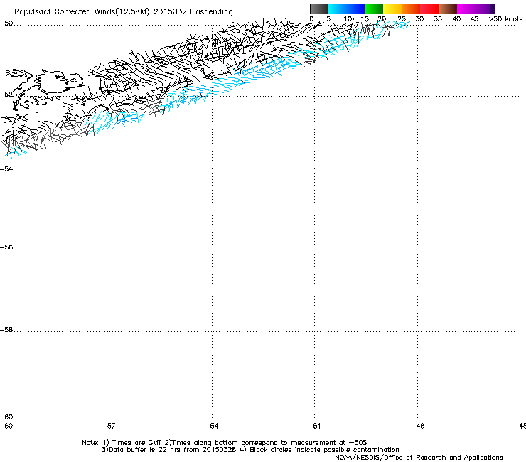Click the '-58' latitude label on the left axis

6,330
